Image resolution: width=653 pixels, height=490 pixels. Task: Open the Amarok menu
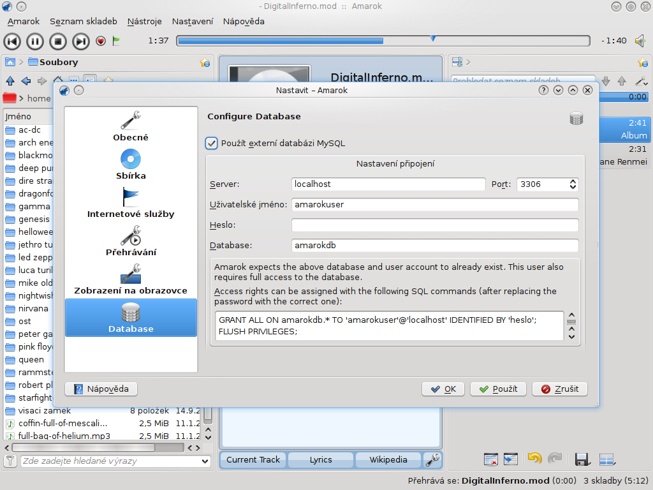pos(24,21)
